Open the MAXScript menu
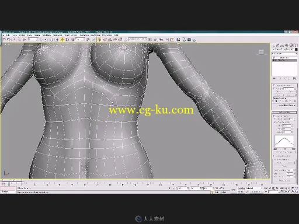 pyautogui.click(x=107, y=35)
